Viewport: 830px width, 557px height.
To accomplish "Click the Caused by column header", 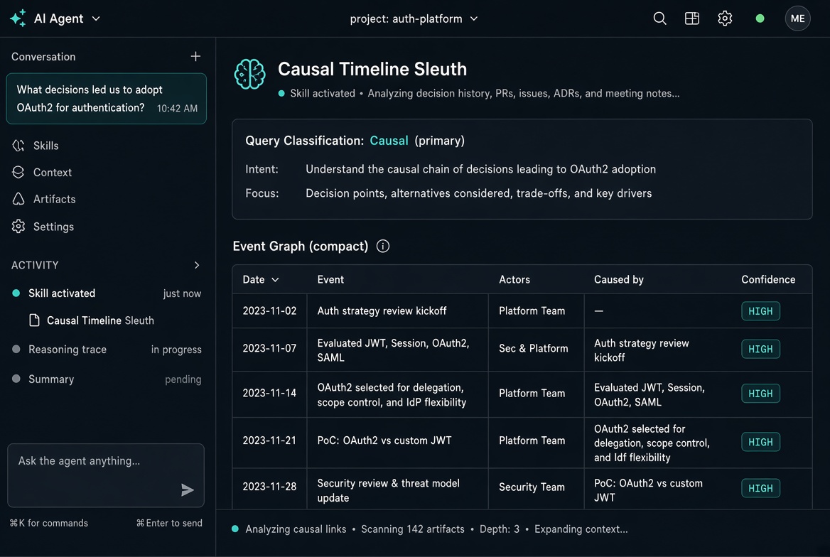I will tap(618, 279).
